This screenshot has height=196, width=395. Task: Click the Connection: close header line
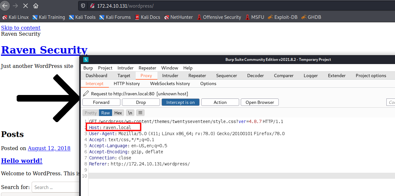click(110, 158)
